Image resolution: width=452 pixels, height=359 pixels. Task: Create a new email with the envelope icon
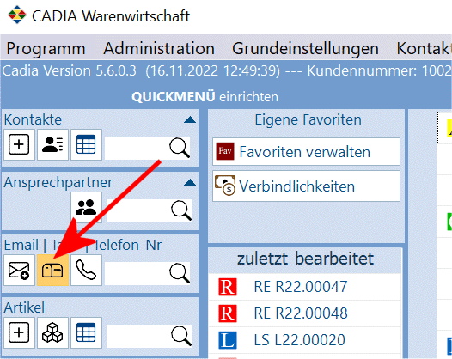(19, 271)
